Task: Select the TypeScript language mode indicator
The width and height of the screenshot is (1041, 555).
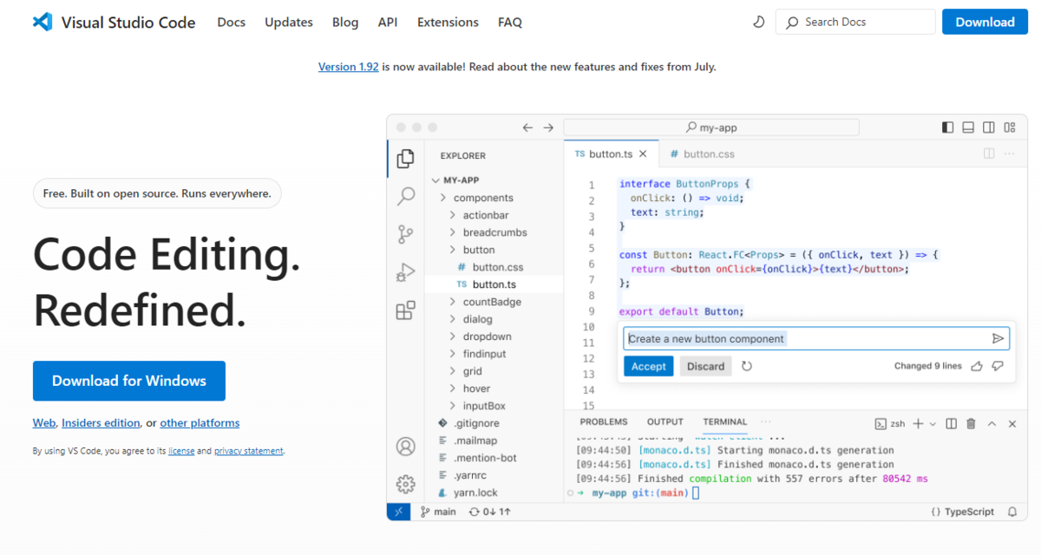Action: 962,512
